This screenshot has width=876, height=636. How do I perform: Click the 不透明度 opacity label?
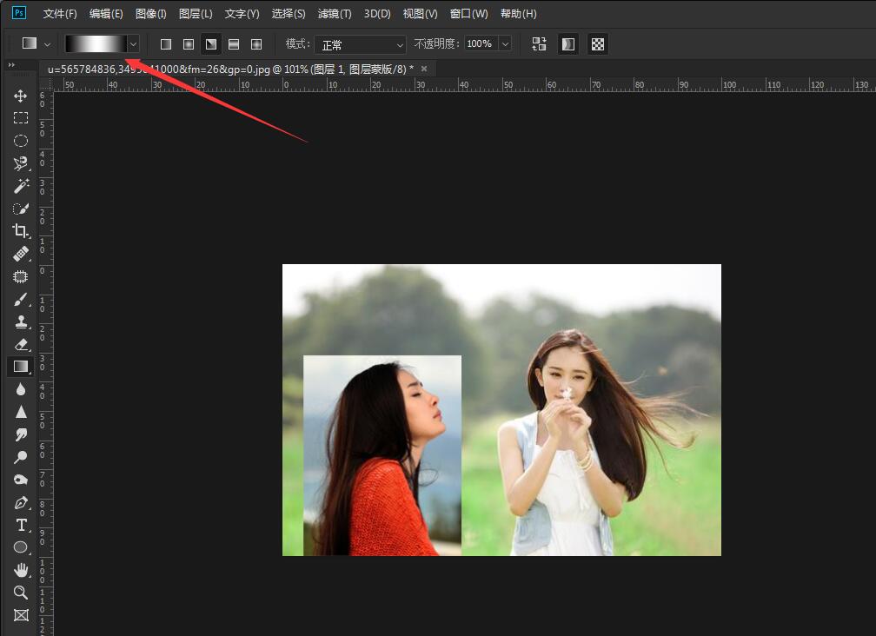tap(437, 43)
